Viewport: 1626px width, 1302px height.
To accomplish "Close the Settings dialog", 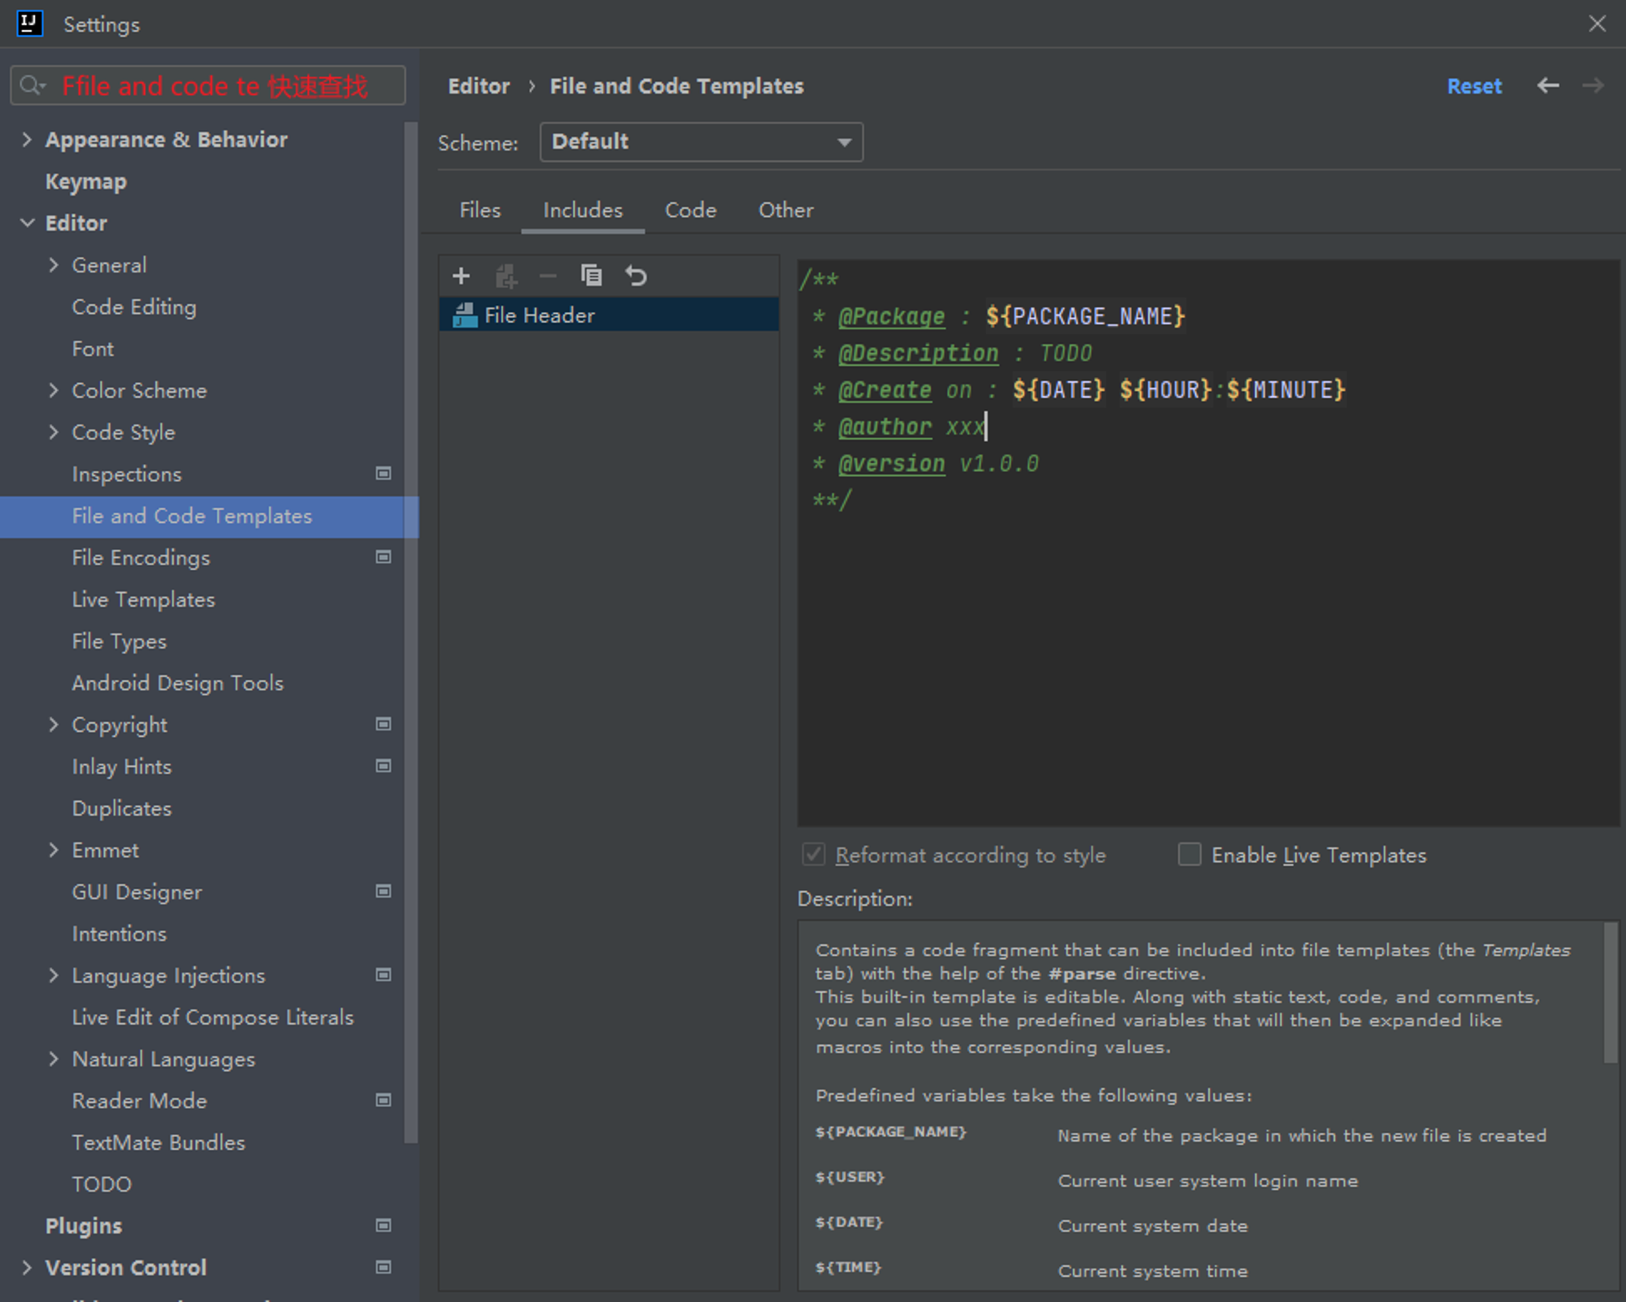I will click(x=1597, y=24).
